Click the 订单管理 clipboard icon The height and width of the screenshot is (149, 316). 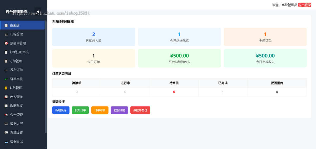pyautogui.click(x=6, y=61)
